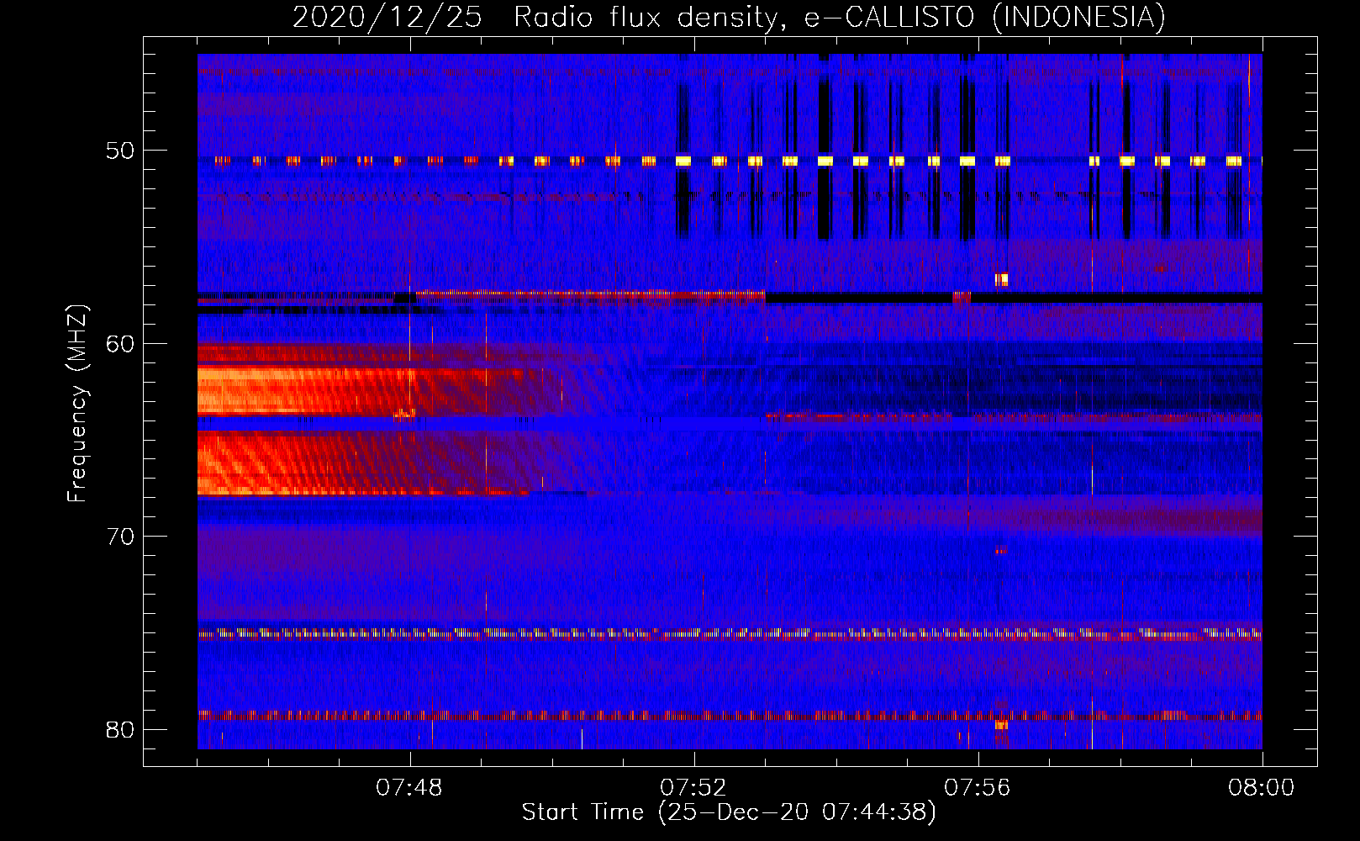This screenshot has width=1360, height=841.
Task: Click the 50 frequency tick label
Action: point(120,151)
